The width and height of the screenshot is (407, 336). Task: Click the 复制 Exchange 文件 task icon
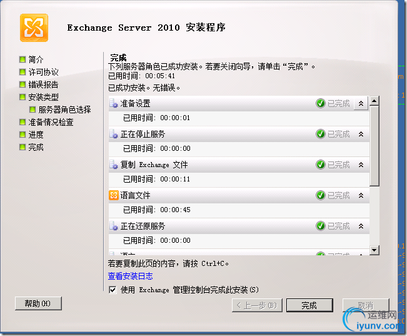click(x=114, y=165)
